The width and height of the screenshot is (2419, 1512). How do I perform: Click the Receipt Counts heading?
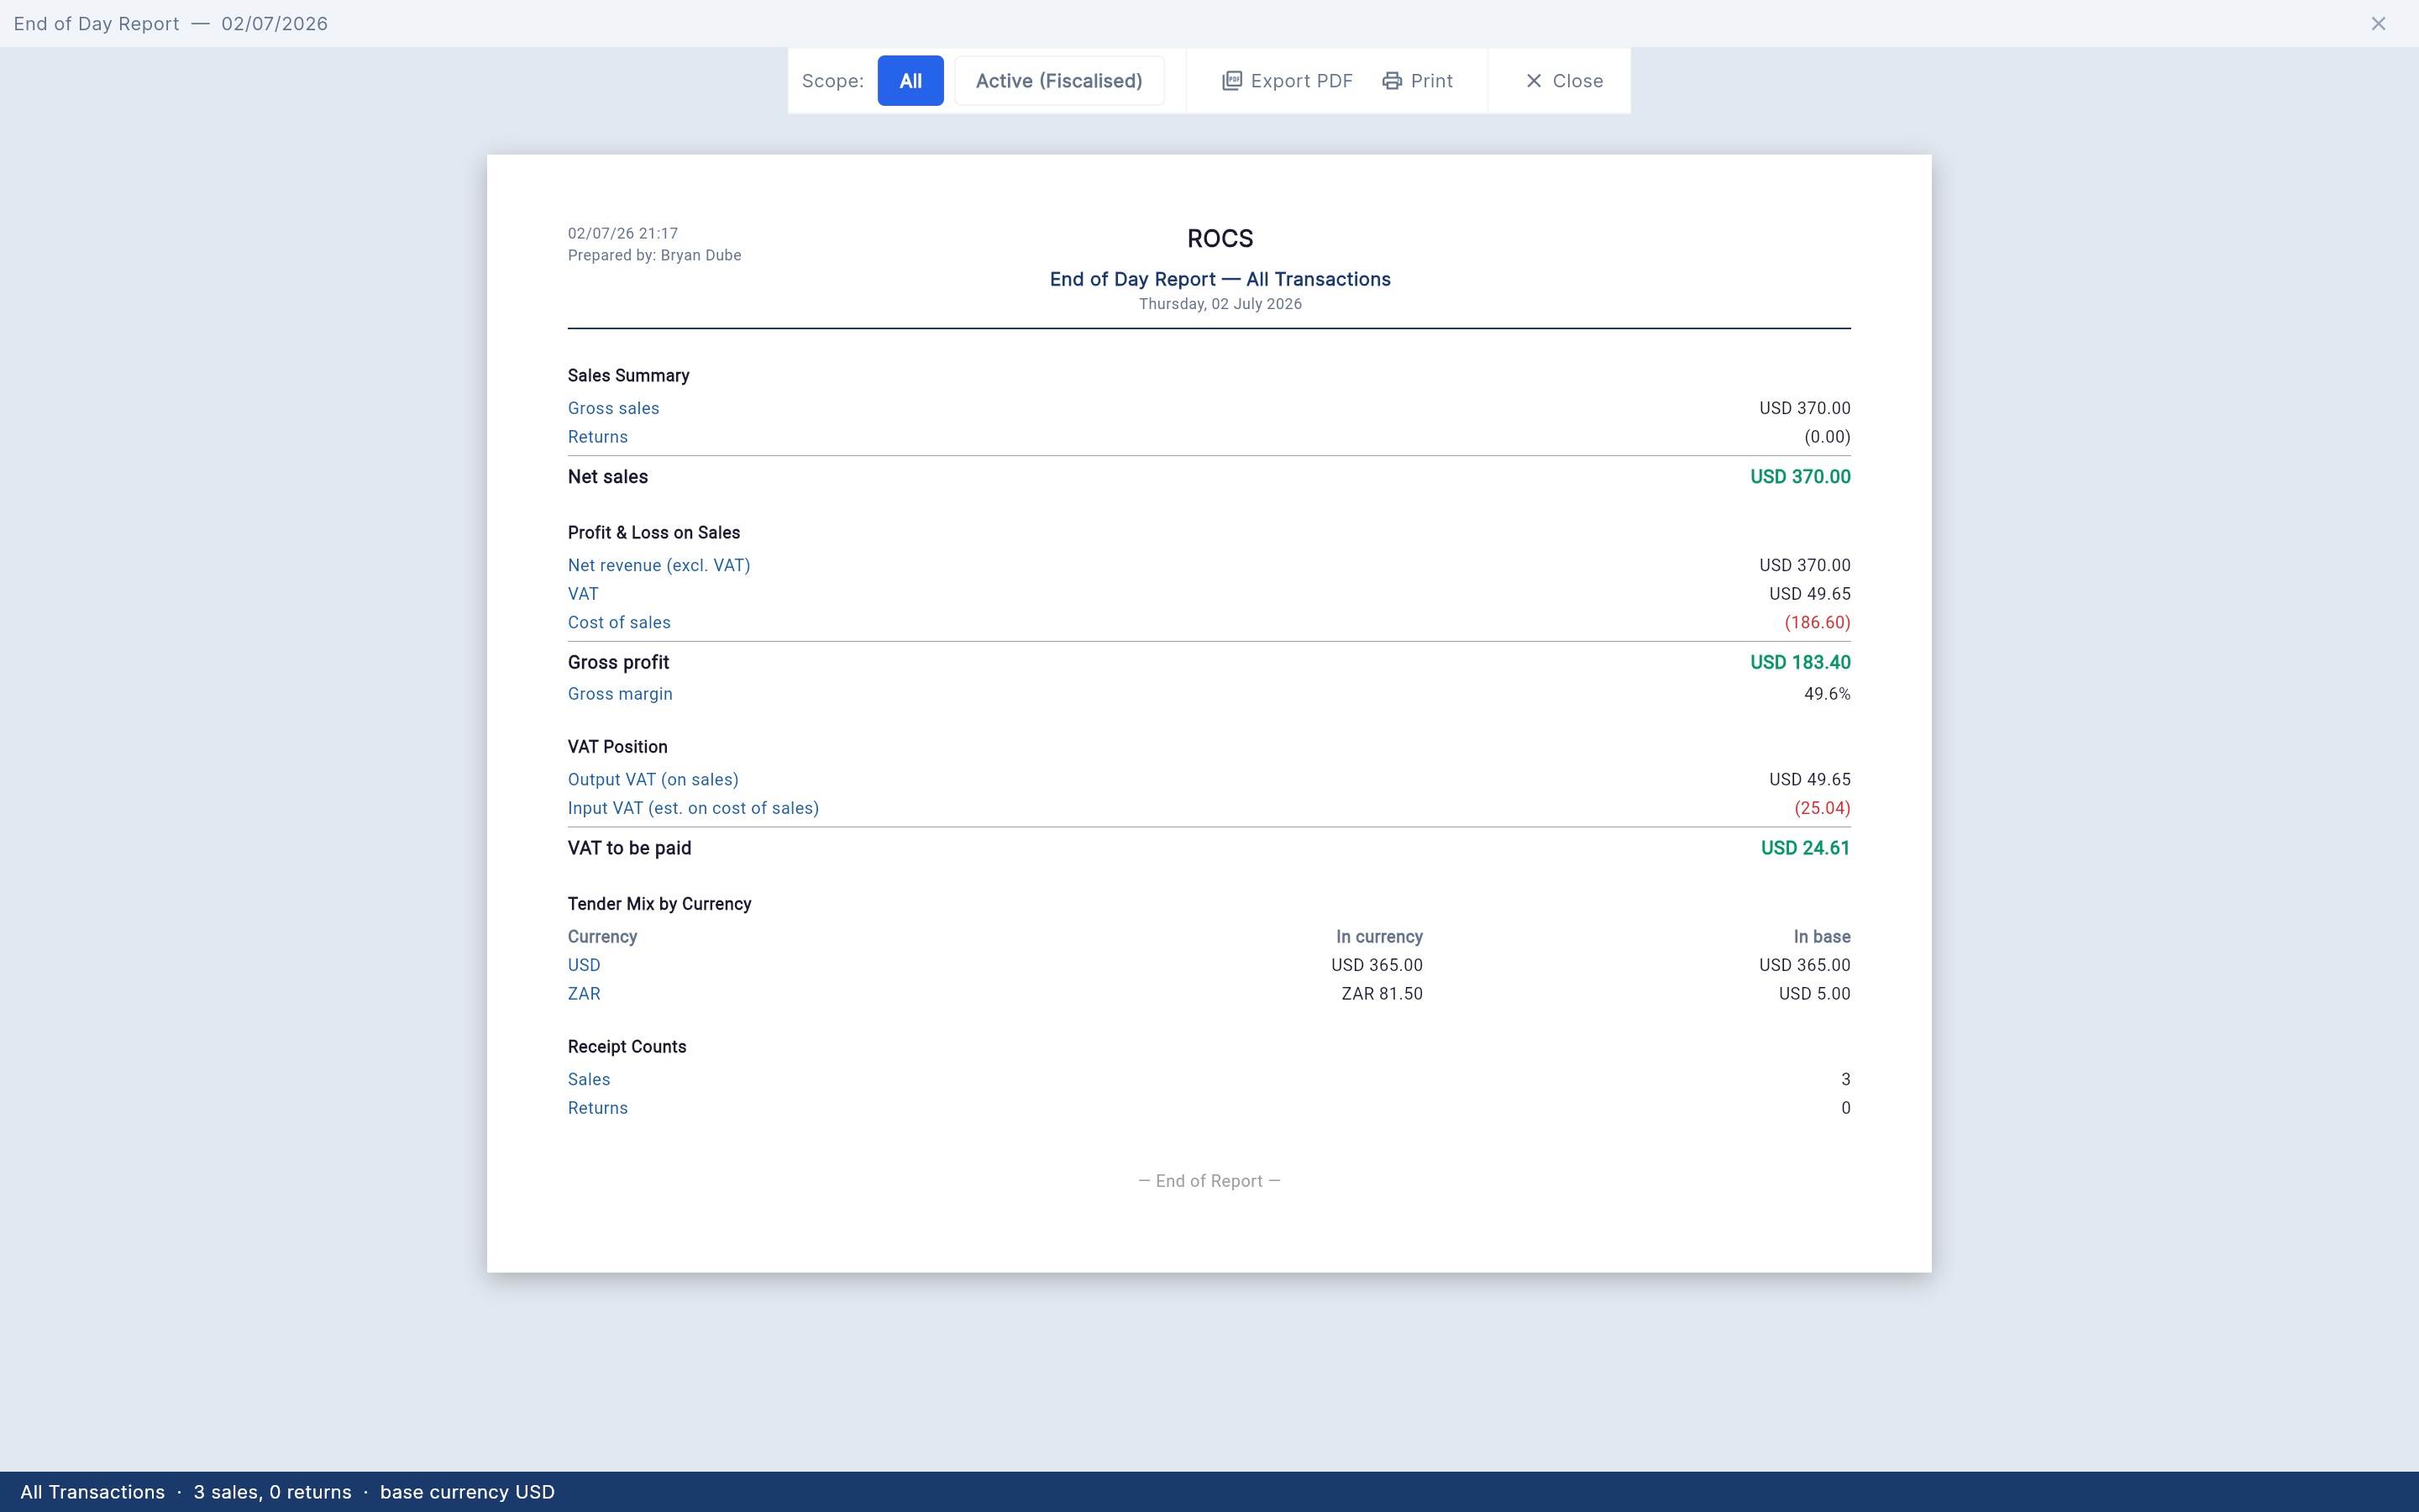(x=627, y=1047)
